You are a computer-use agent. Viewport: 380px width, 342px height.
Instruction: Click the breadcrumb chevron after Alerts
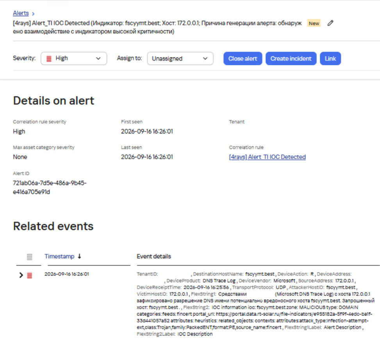coord(33,14)
